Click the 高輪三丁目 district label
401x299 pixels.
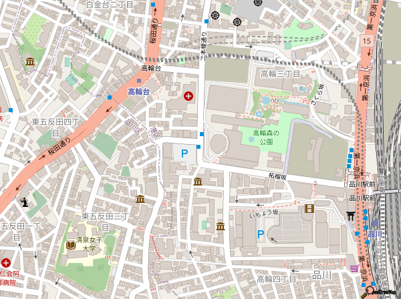tap(282, 73)
